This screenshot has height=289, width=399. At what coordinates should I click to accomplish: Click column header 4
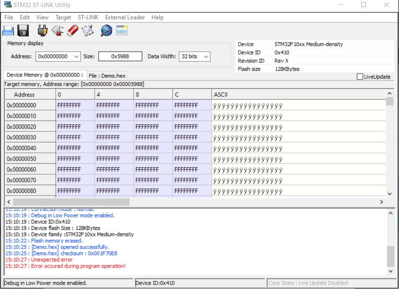(x=114, y=95)
